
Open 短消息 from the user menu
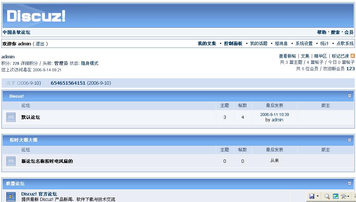coord(281,44)
